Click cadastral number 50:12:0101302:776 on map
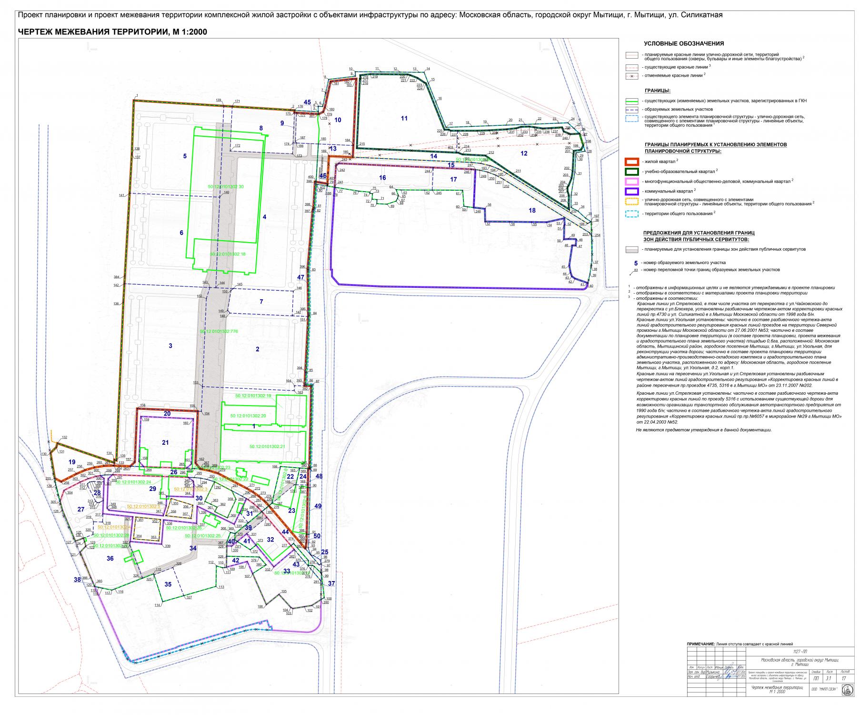The width and height of the screenshot is (859, 715). [219, 331]
